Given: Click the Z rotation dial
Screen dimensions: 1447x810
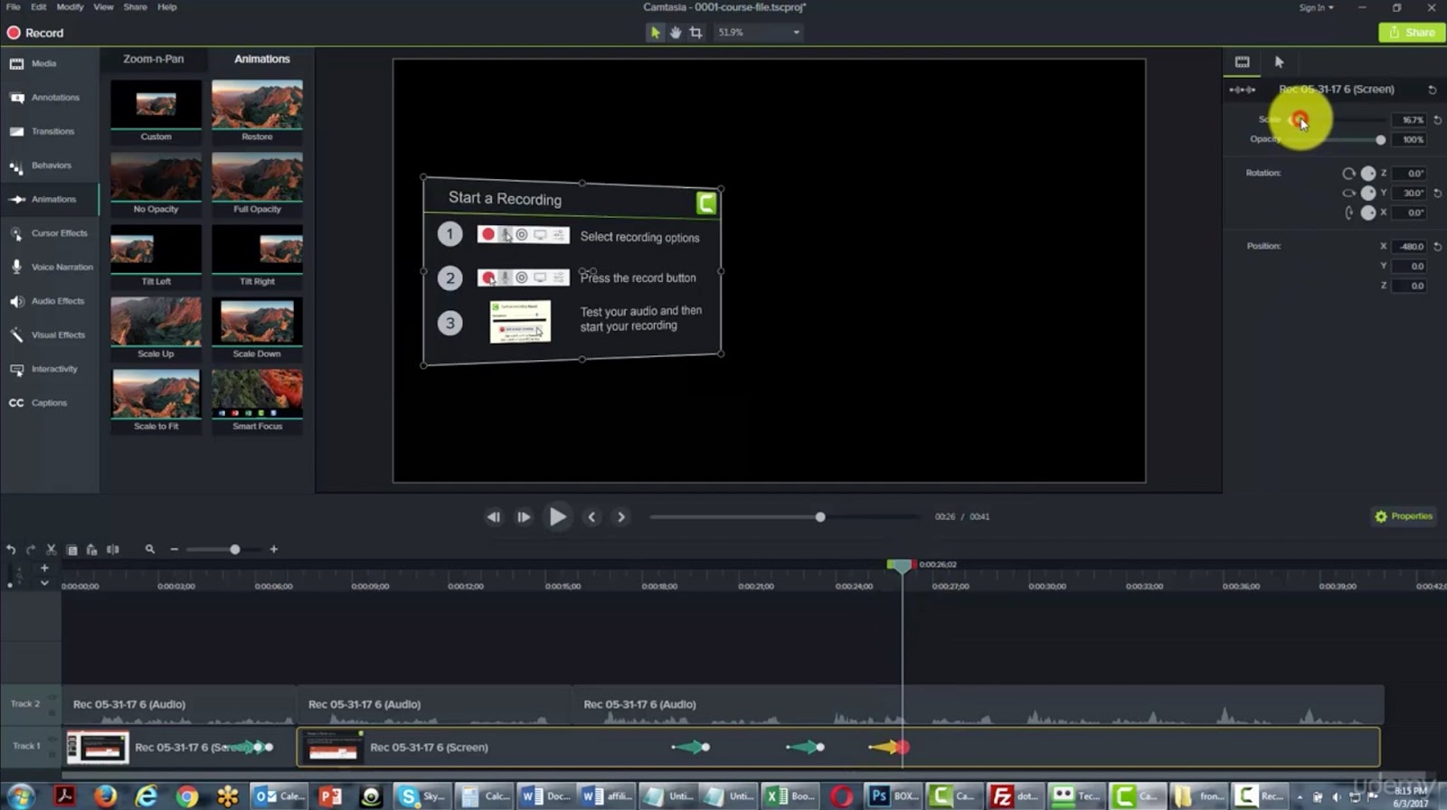Looking at the screenshot, I should pos(1368,173).
